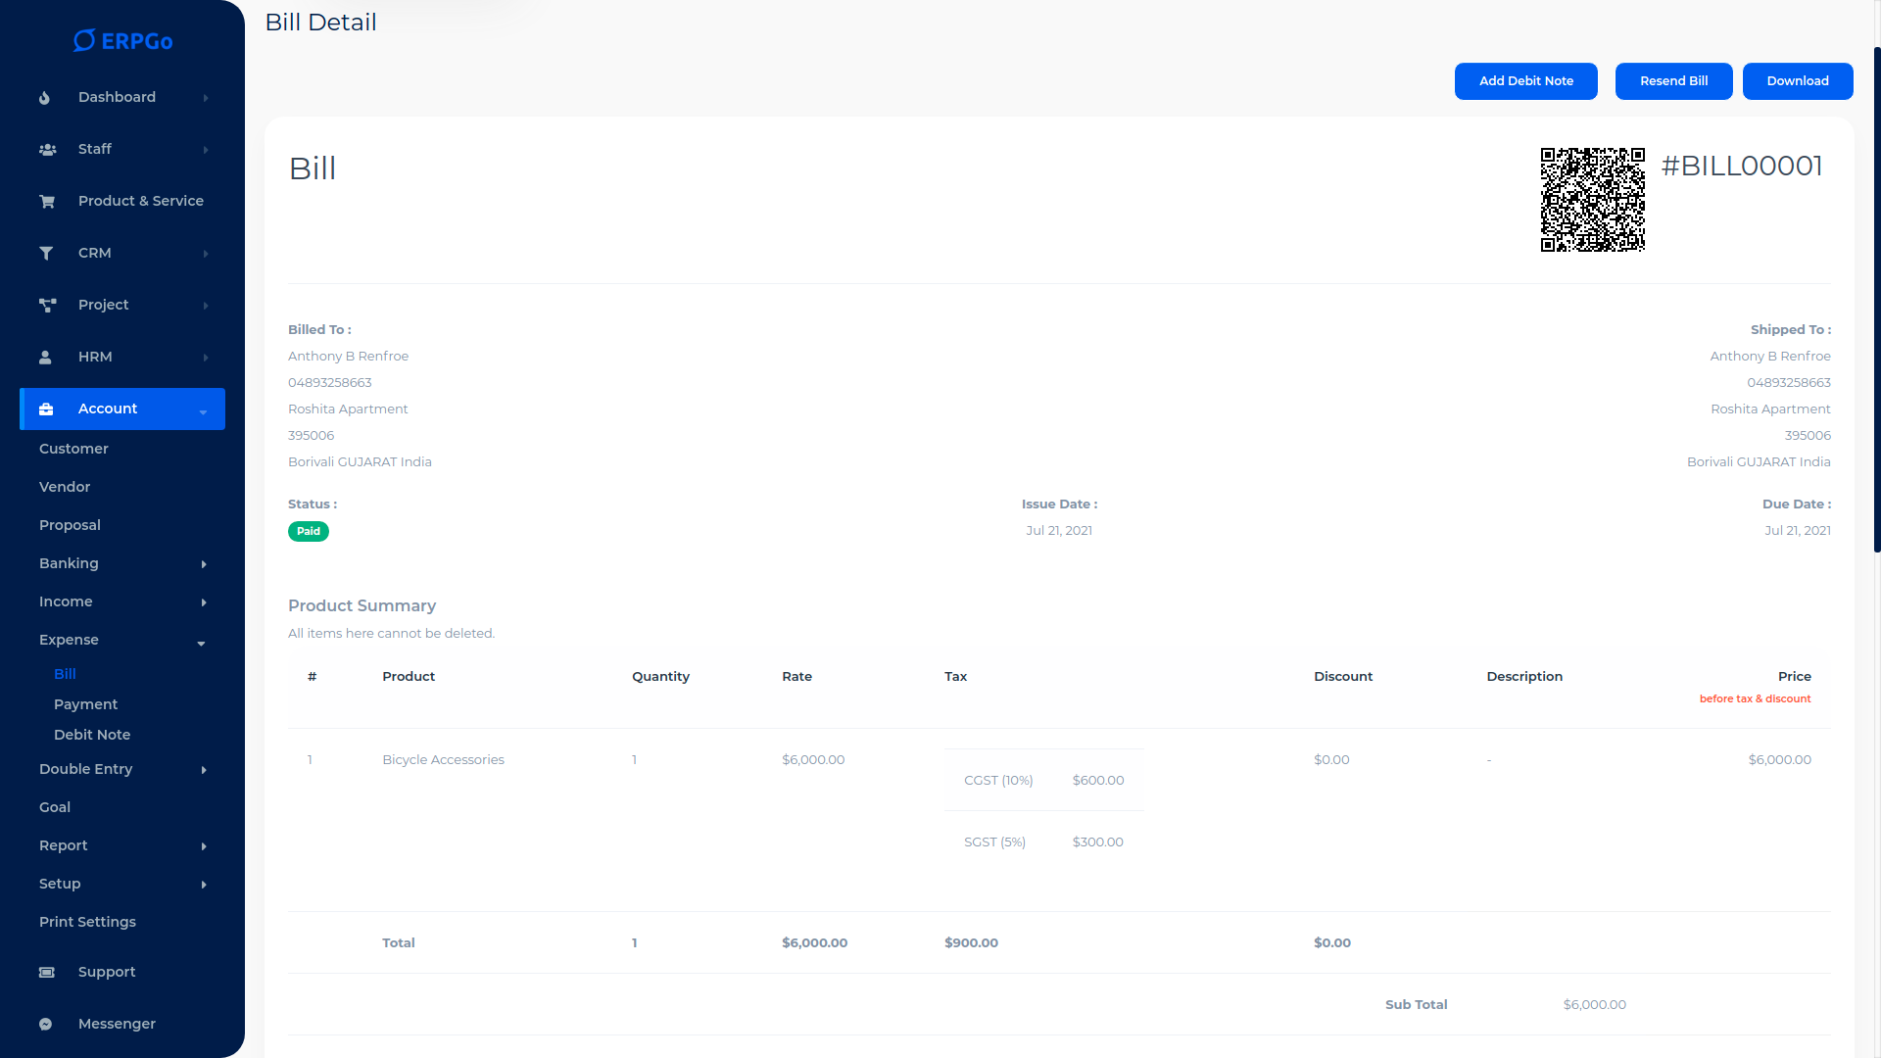1881x1058 pixels.
Task: Click the Messenger chat icon
Action: [x=45, y=1025]
